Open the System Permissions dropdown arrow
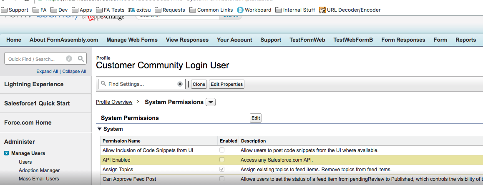The image size is (483, 185). click(210, 102)
